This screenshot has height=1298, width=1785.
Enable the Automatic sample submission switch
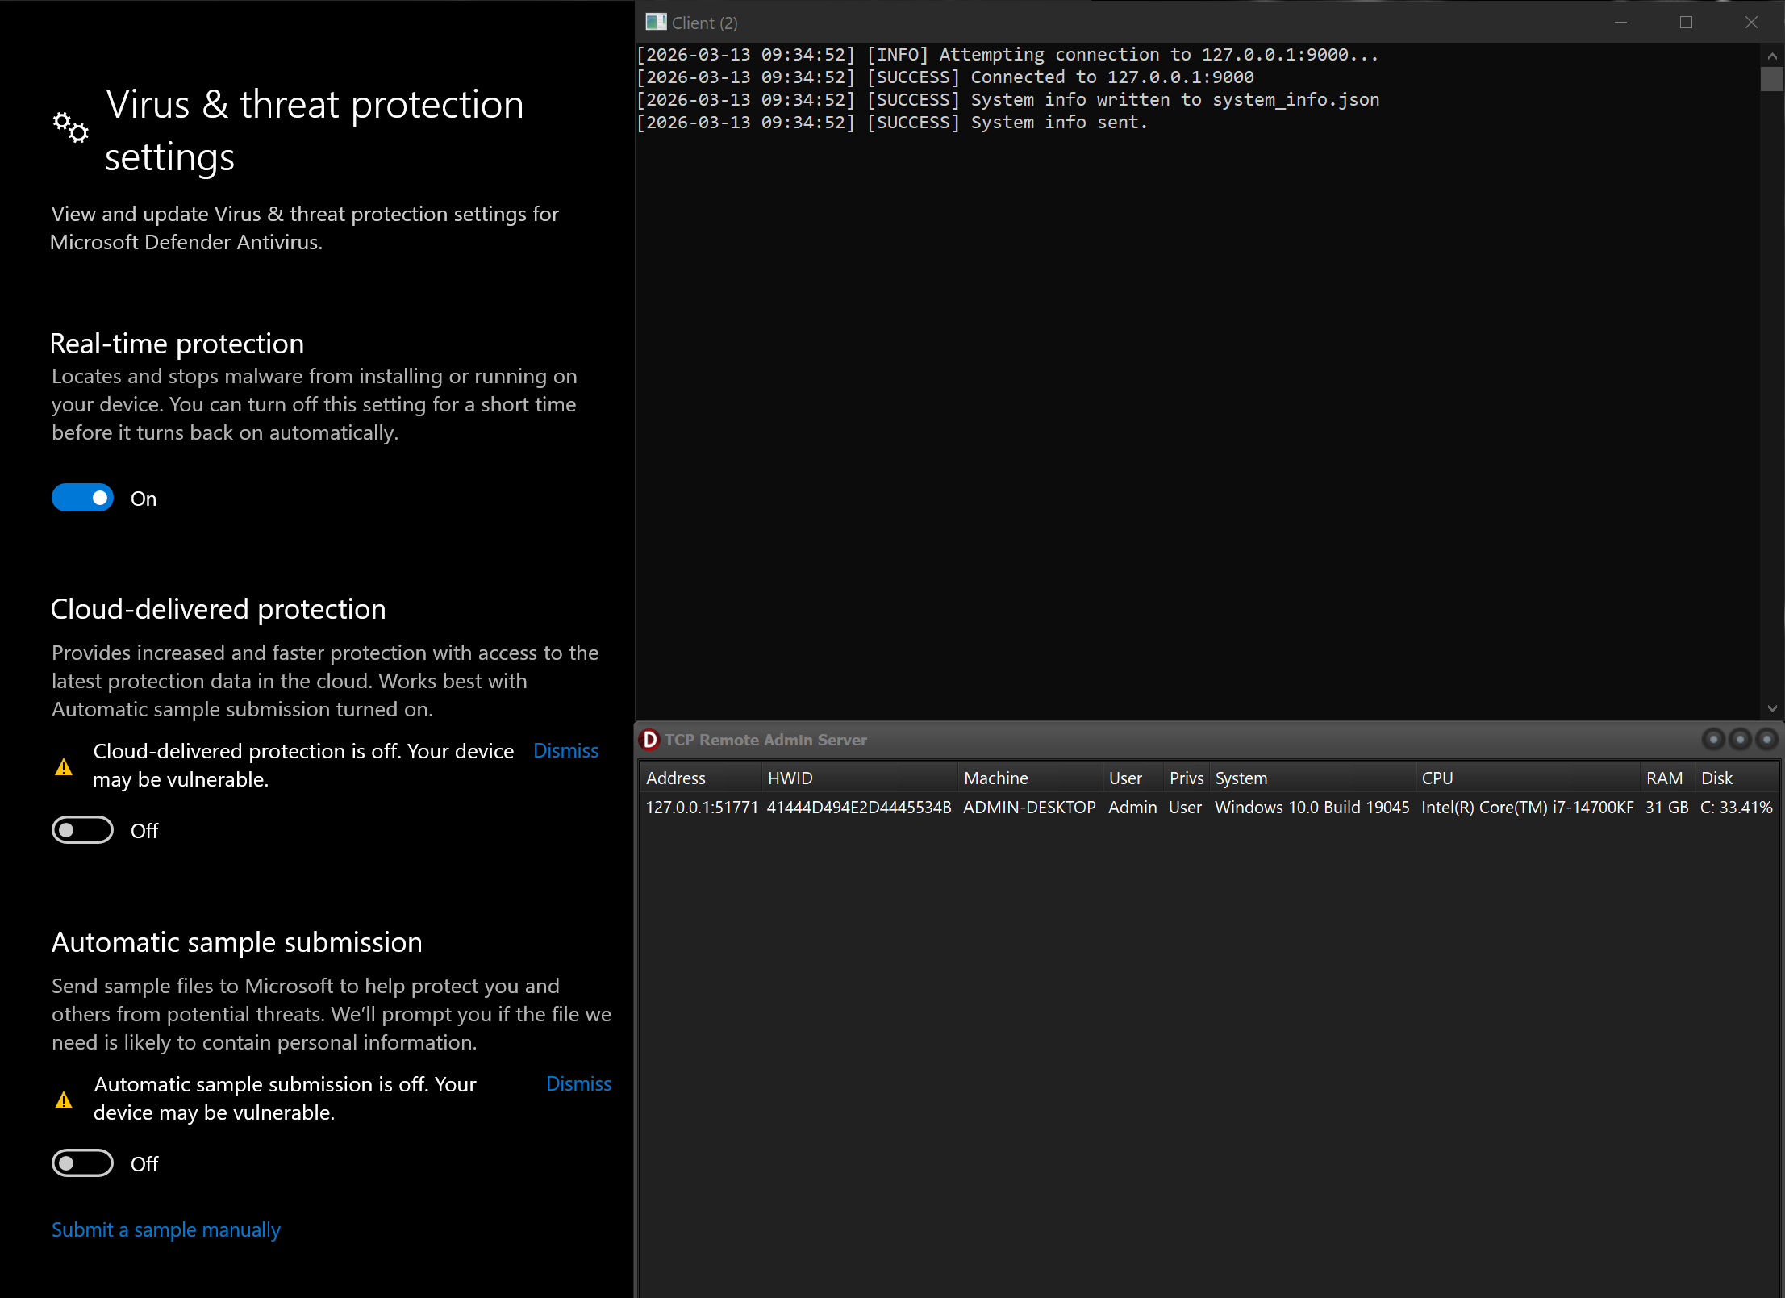(82, 1163)
